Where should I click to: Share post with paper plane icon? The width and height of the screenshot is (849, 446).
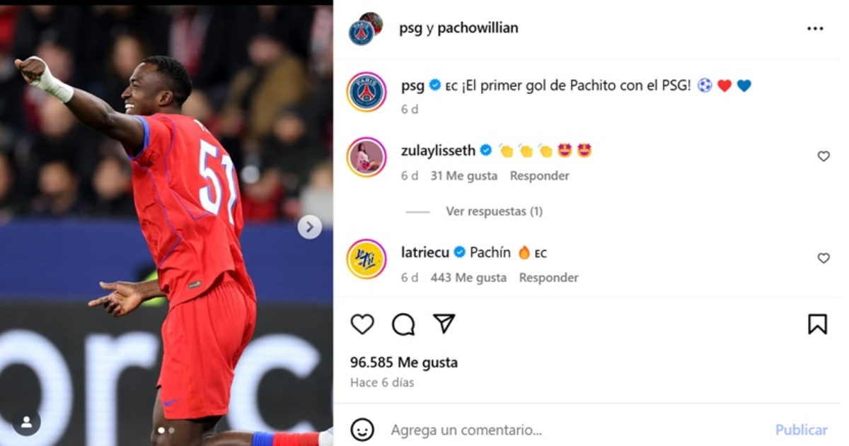tap(444, 324)
